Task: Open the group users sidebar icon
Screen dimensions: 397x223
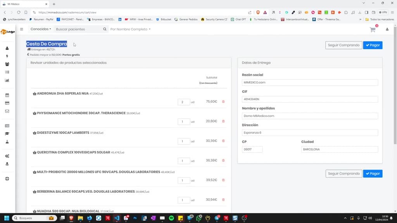Action: click(x=7, y=64)
